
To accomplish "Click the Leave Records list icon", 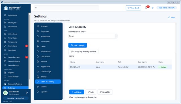I will 5,65.
